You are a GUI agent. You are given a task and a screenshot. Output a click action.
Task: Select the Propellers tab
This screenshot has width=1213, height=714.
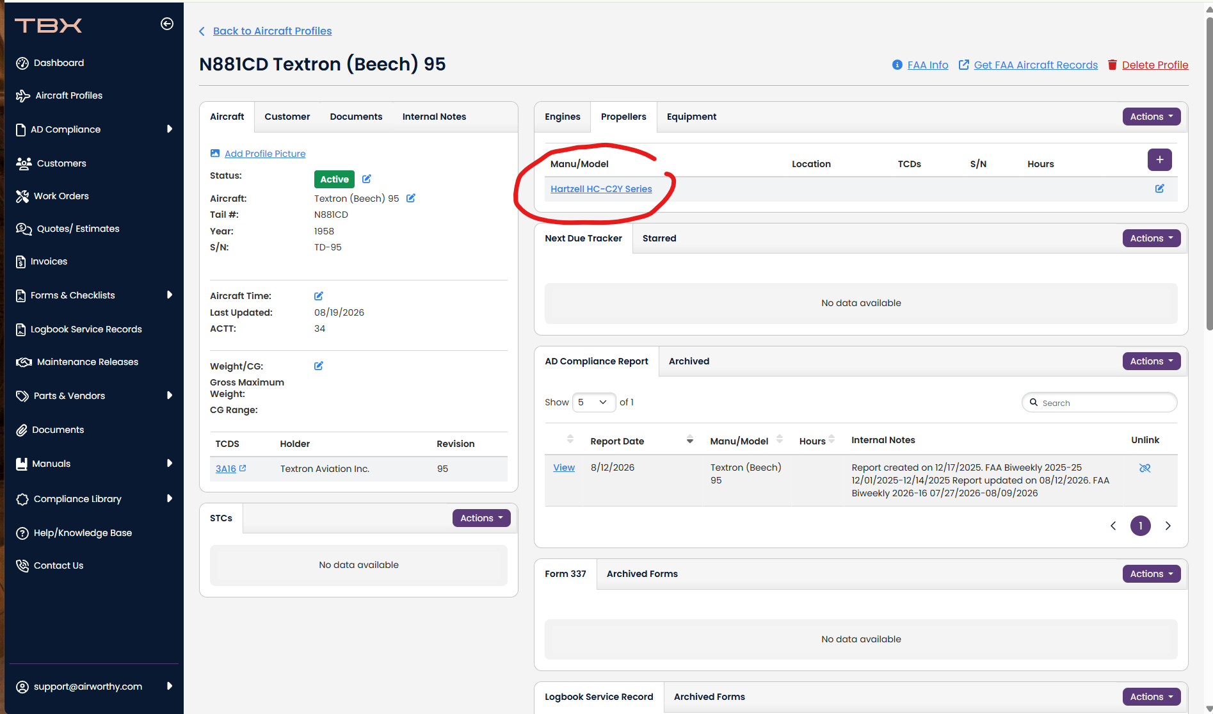(x=623, y=117)
